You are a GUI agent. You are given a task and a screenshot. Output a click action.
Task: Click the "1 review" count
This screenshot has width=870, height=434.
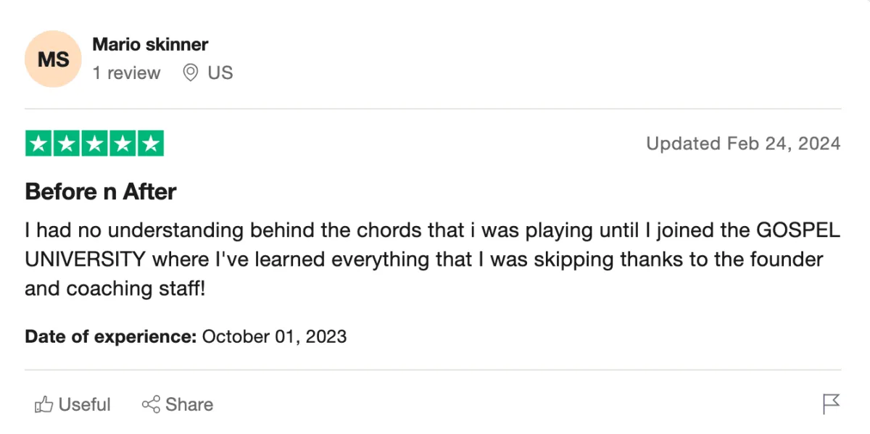(126, 73)
